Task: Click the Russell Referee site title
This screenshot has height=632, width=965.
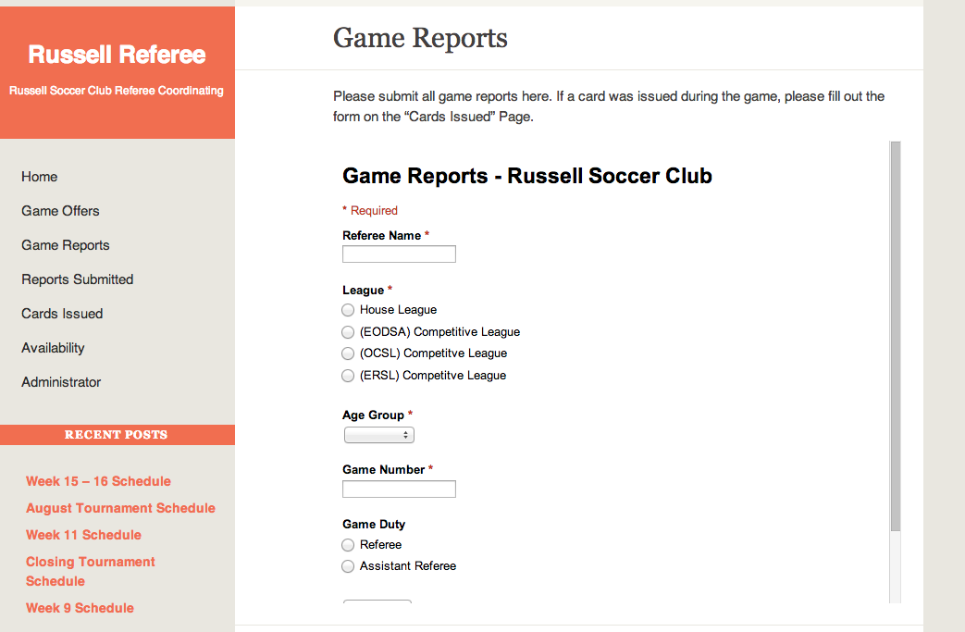Action: [x=117, y=55]
